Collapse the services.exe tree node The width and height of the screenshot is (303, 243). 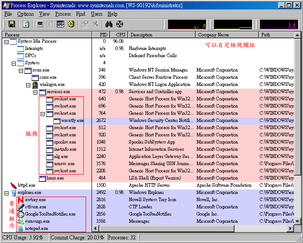tap(35, 92)
